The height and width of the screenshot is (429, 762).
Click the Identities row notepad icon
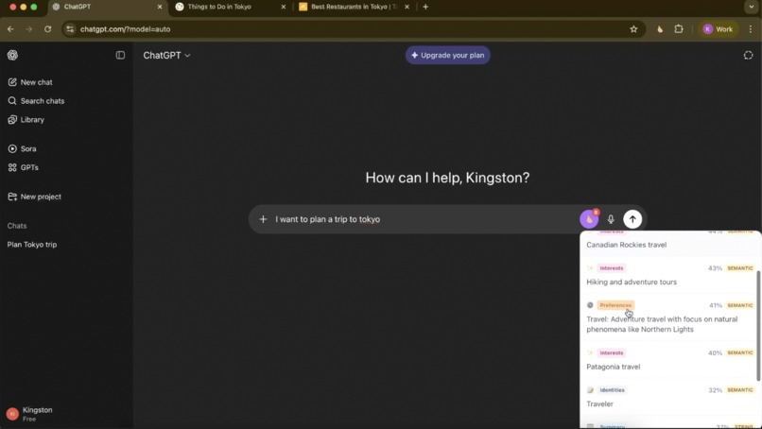tap(590, 389)
